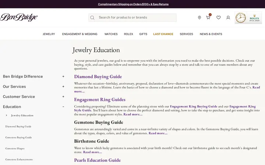Screen dimensions: 265x165
Task: Open Gemstone Buying Guide sidebar link
Action: click(18, 137)
